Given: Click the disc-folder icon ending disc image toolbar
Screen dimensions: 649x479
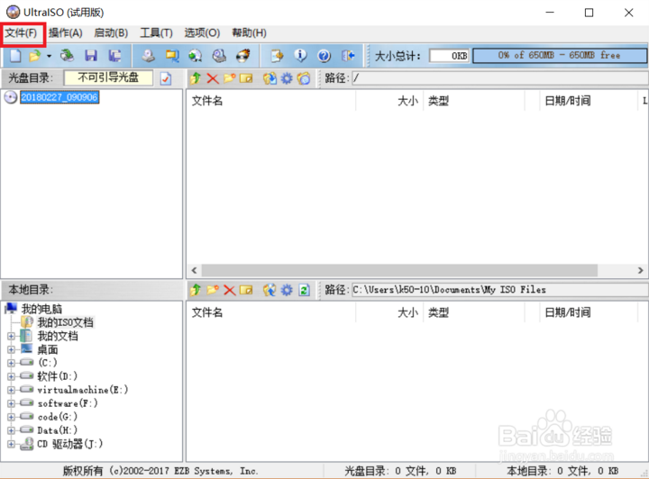Looking at the screenshot, I should pos(304,78).
